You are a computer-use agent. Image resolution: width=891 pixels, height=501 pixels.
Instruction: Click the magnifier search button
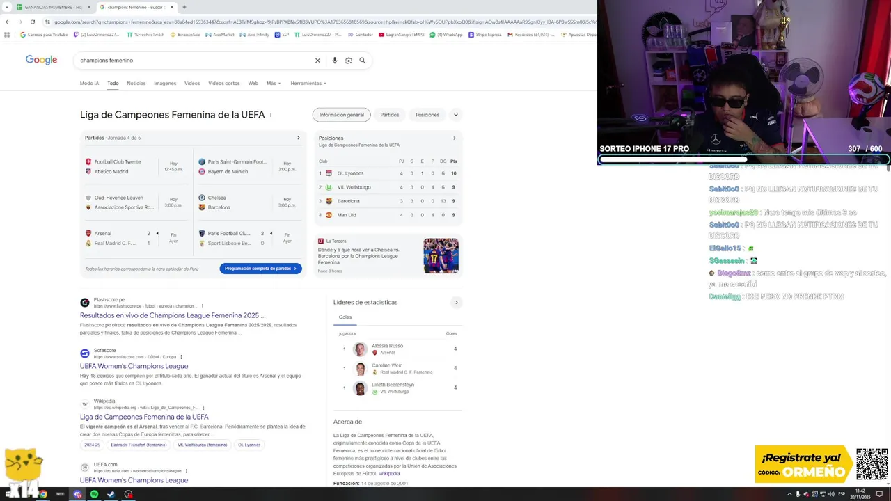pos(362,61)
